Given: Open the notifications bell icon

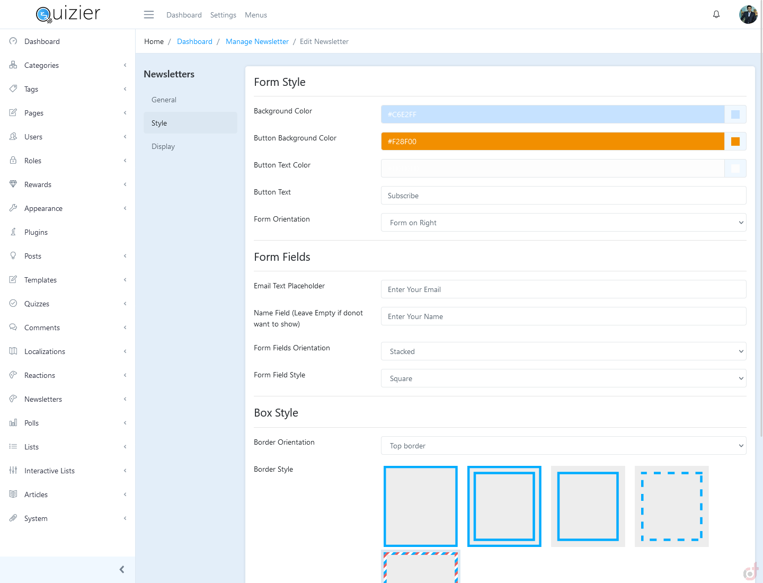Looking at the screenshot, I should click(x=716, y=14).
